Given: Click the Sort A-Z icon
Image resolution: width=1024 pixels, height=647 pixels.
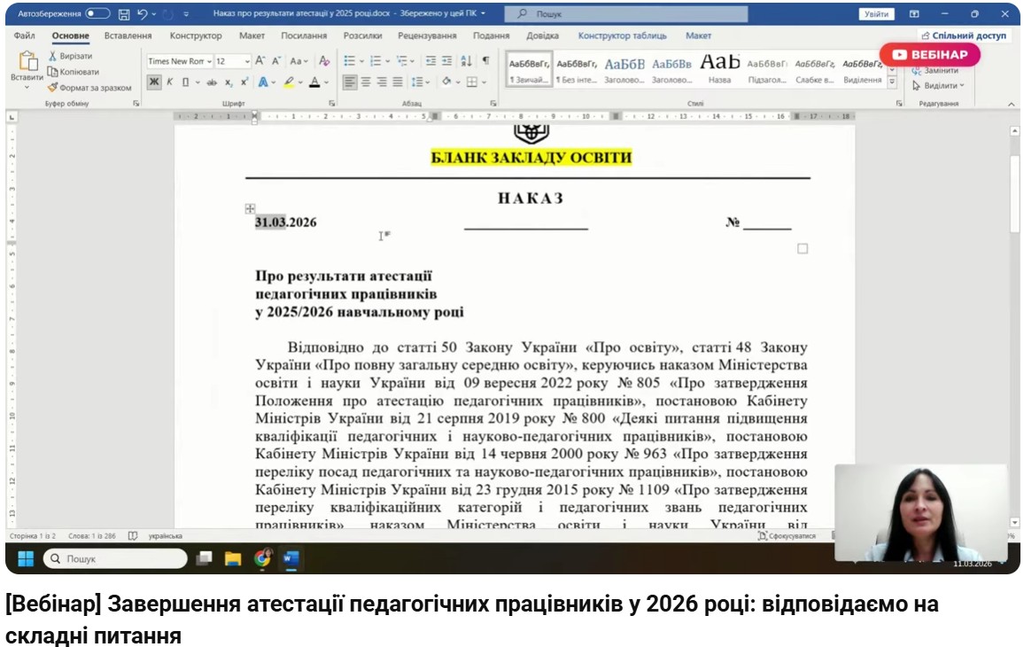Looking at the screenshot, I should tap(467, 61).
